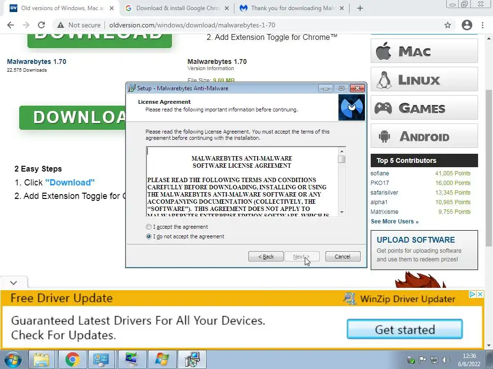Click the network tray icon
The image size is (493, 369).
point(434,359)
